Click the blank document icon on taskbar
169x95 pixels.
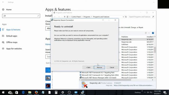pos(49,92)
